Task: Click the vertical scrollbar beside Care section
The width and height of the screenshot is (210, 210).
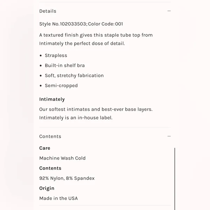Action: tap(175, 179)
